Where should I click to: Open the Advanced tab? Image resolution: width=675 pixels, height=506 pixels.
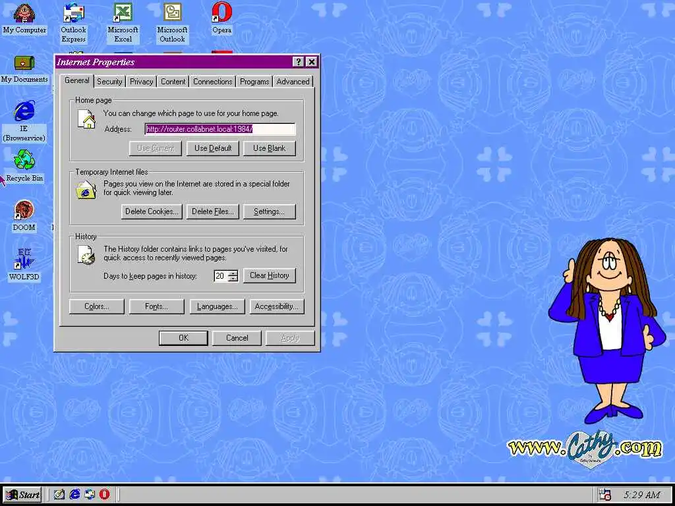(x=293, y=81)
